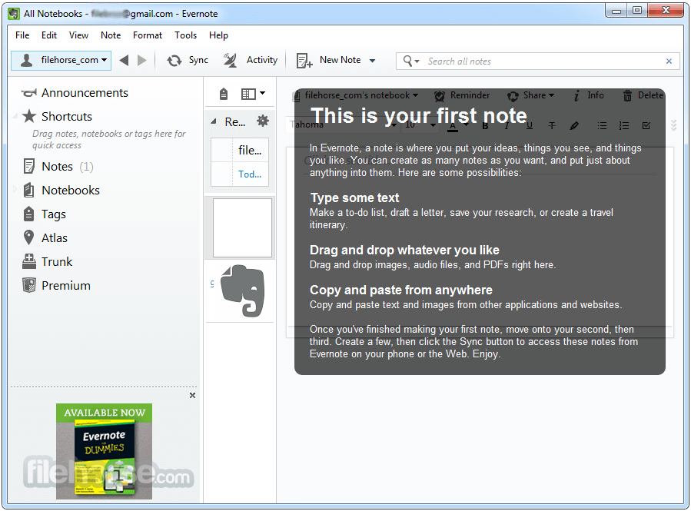Go forward with the right arrow
691x511 pixels.
tap(142, 61)
